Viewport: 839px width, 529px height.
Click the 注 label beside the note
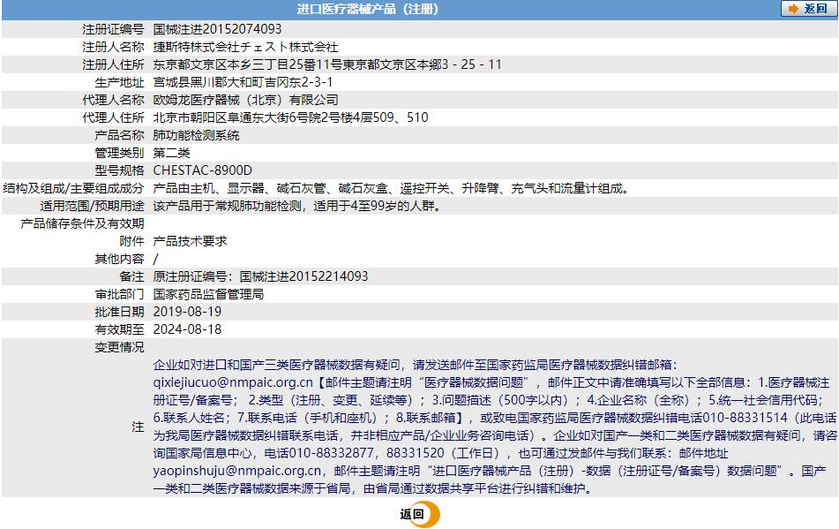pos(138,427)
